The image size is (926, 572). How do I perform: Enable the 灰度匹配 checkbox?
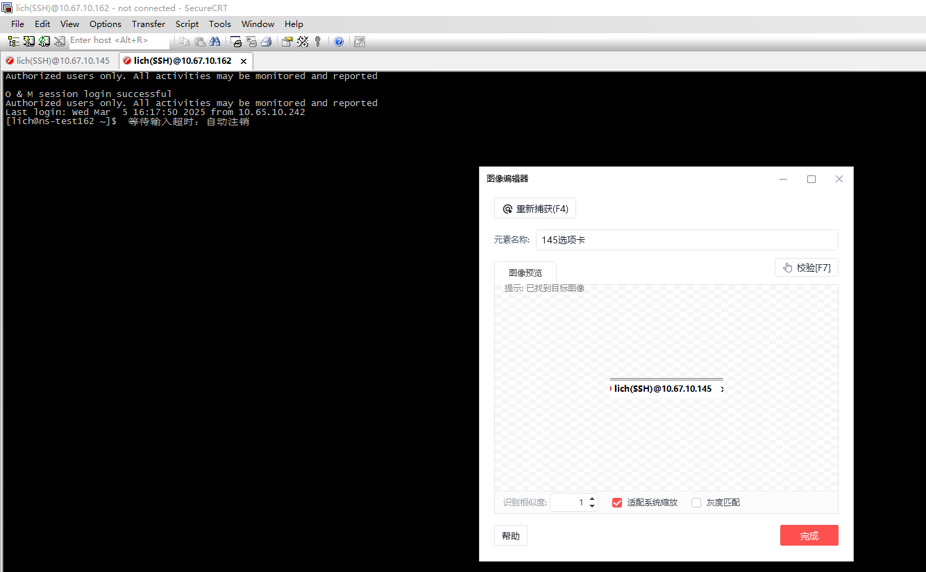(x=696, y=503)
